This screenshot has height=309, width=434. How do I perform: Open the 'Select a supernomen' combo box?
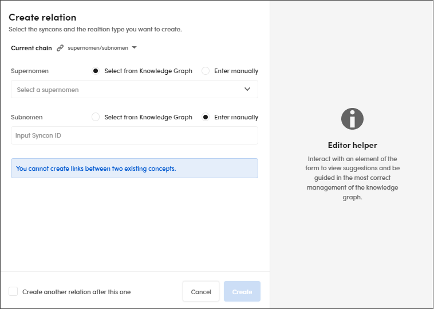click(134, 90)
